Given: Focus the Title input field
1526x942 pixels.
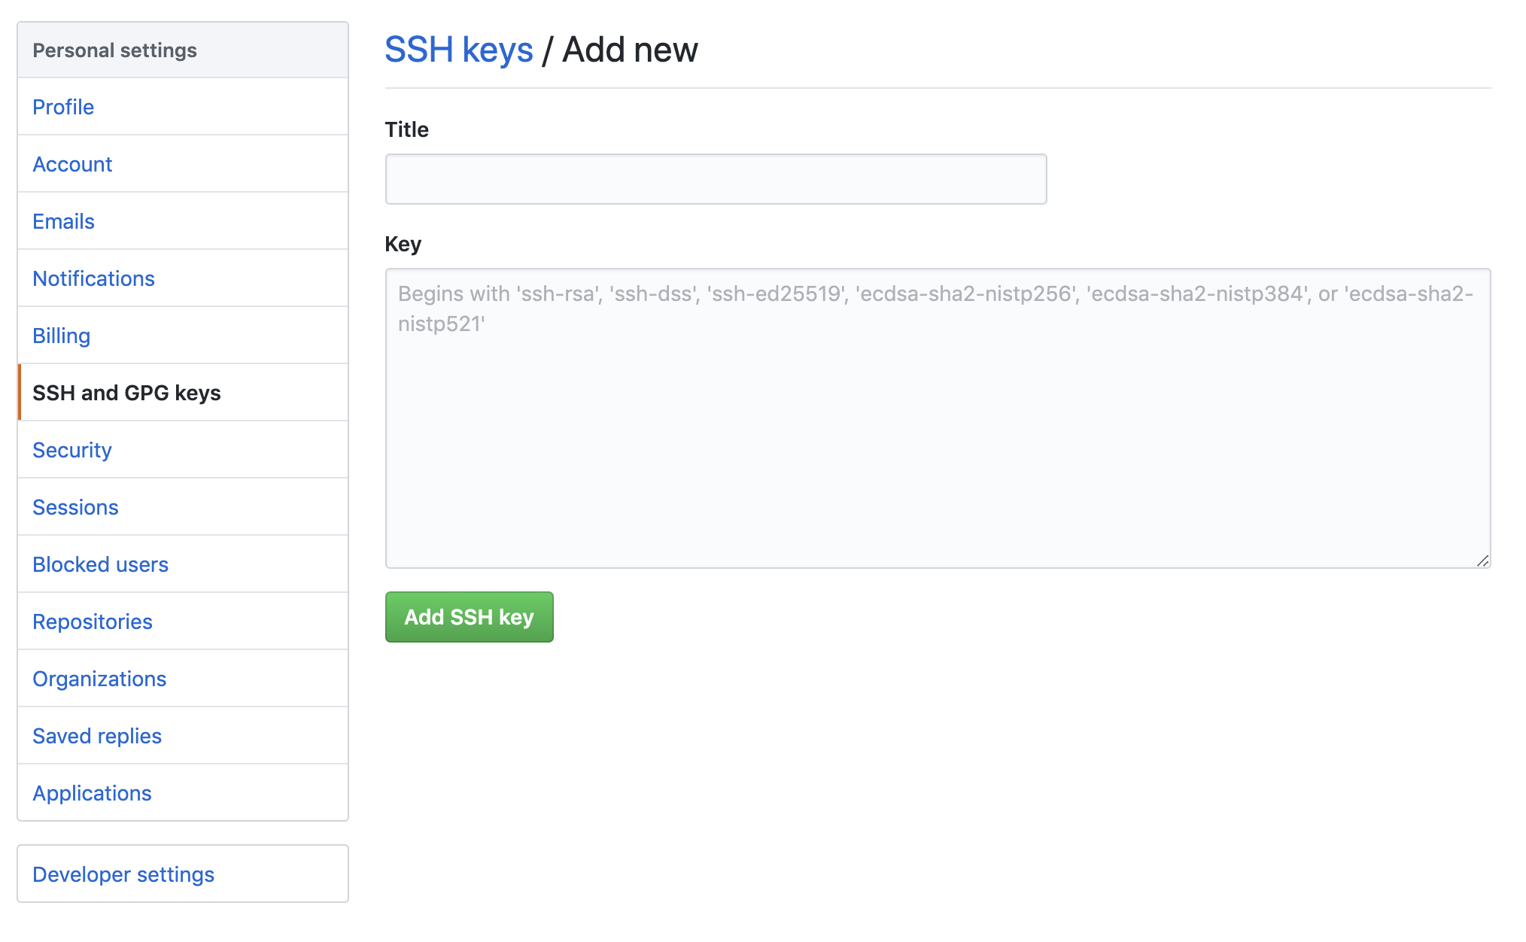Looking at the screenshot, I should coord(715,179).
